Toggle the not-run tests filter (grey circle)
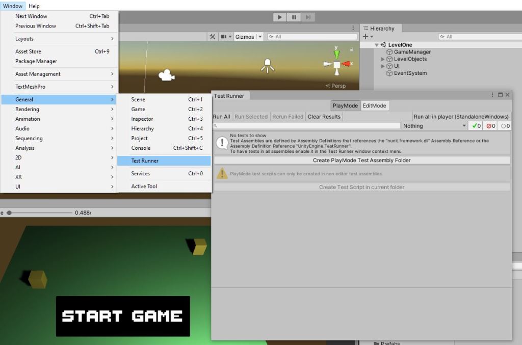Screen dimensions: 522x345 click(505, 126)
